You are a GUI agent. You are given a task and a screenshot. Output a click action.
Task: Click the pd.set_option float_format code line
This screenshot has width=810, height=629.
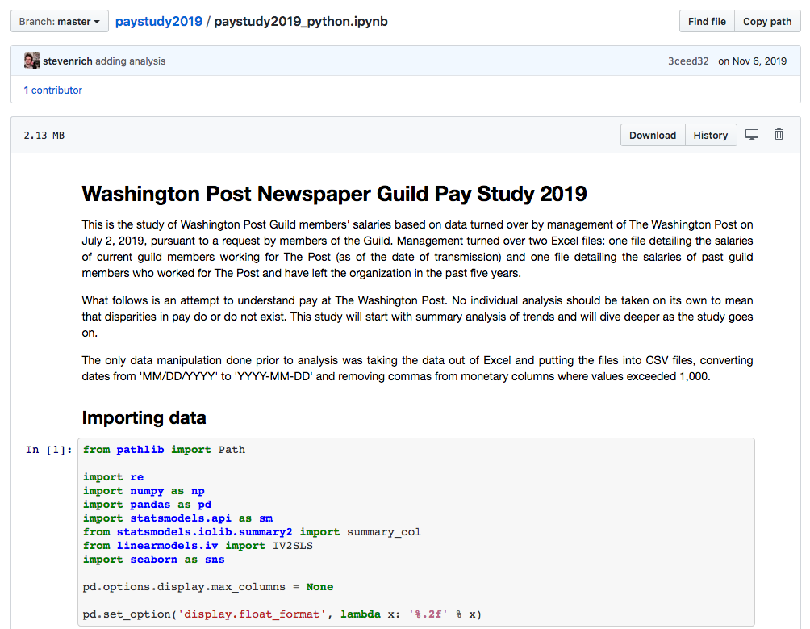point(282,614)
